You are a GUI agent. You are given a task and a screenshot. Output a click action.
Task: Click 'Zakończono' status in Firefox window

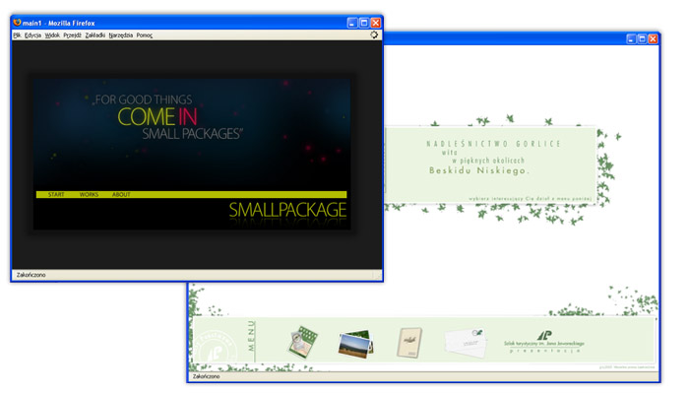point(31,275)
